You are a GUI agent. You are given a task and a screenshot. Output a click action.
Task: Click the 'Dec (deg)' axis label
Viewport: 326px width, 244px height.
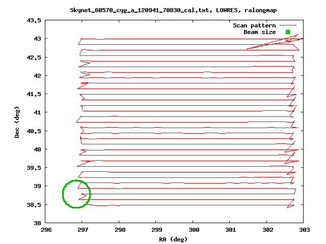[x=17, y=122]
